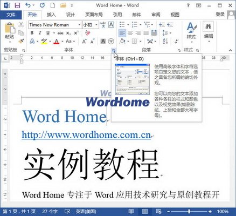Click the language 英语(美国) in status bar

point(86,211)
